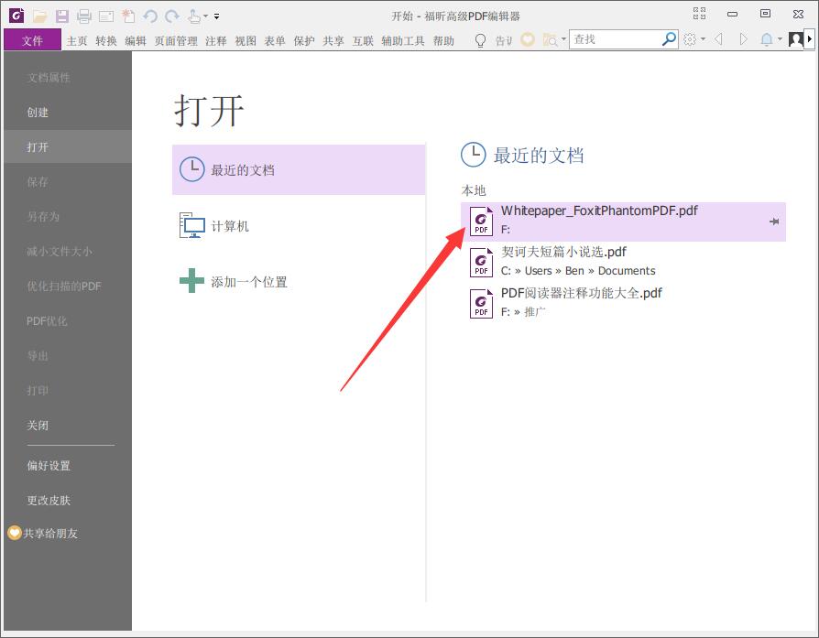
Task: Click the search settings gear icon
Action: pyautogui.click(x=690, y=39)
